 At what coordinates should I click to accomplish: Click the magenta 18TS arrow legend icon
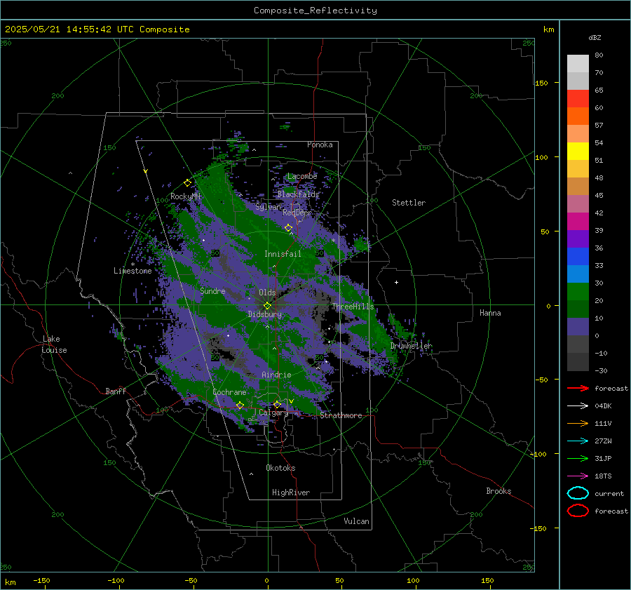click(x=578, y=476)
